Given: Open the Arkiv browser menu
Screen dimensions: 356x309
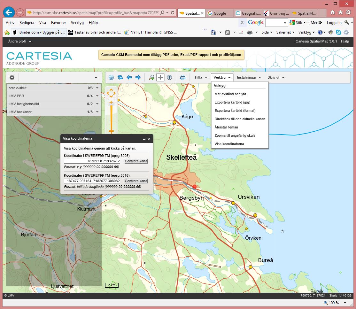Looking at the screenshot, I should [10, 23].
